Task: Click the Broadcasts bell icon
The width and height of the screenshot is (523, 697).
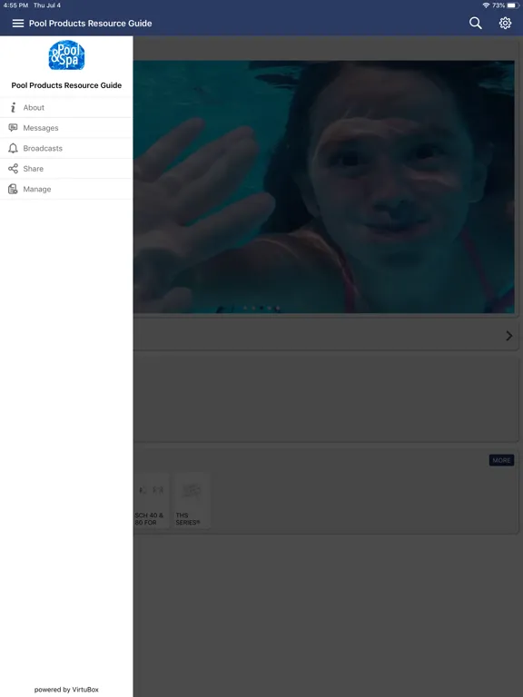Action: click(x=13, y=149)
